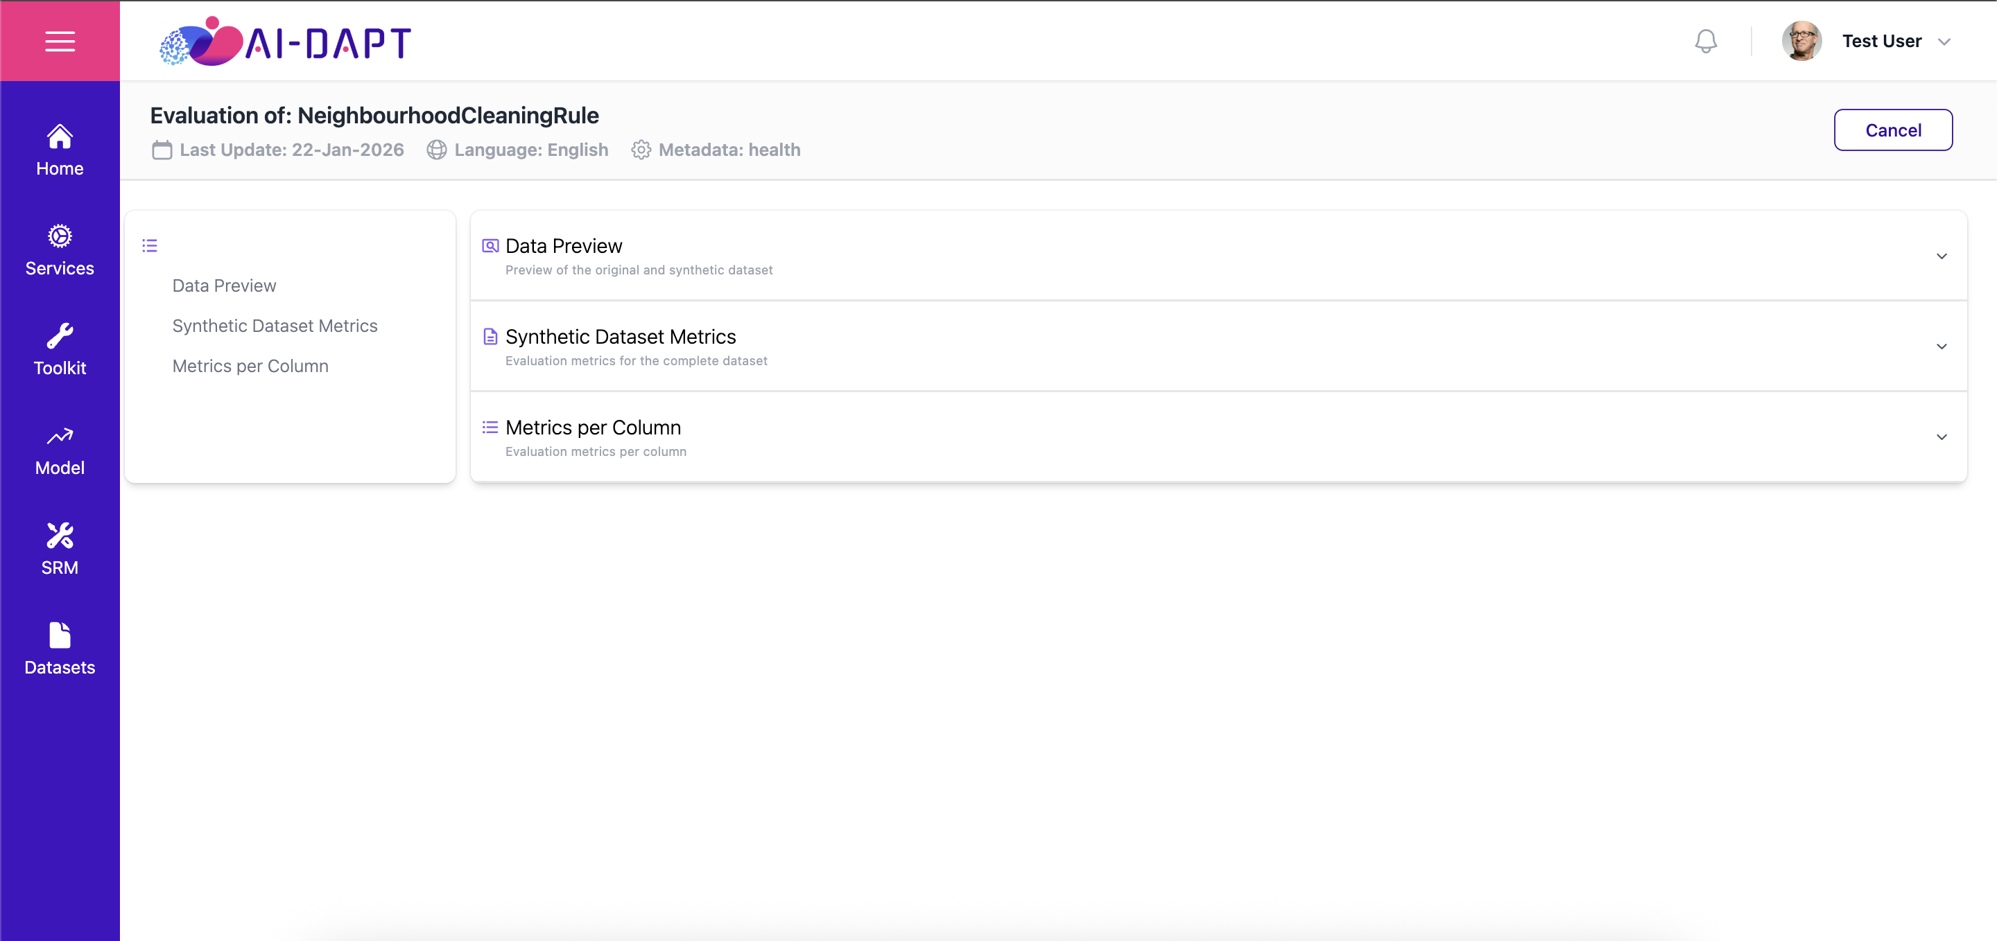The height and width of the screenshot is (941, 1997).
Task: Jump to Metrics per Column in contents
Action: pyautogui.click(x=250, y=367)
